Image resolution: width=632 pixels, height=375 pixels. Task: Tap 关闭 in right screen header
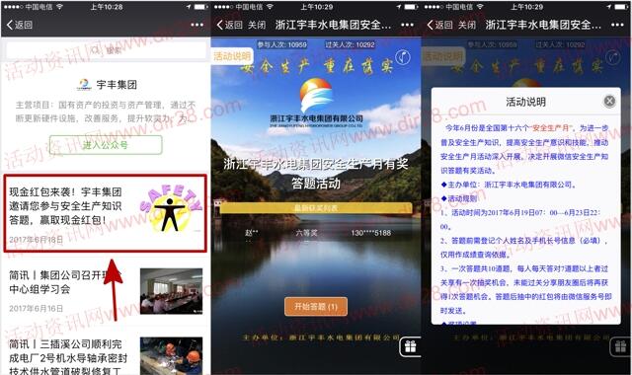tap(467, 25)
